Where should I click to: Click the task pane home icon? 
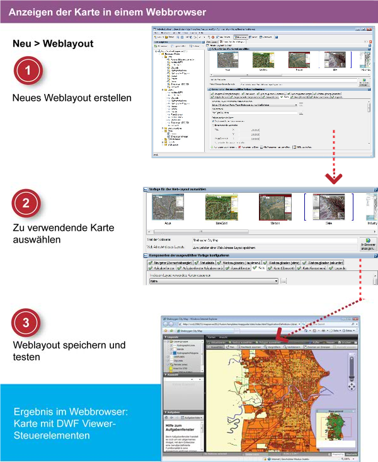click(x=166, y=417)
